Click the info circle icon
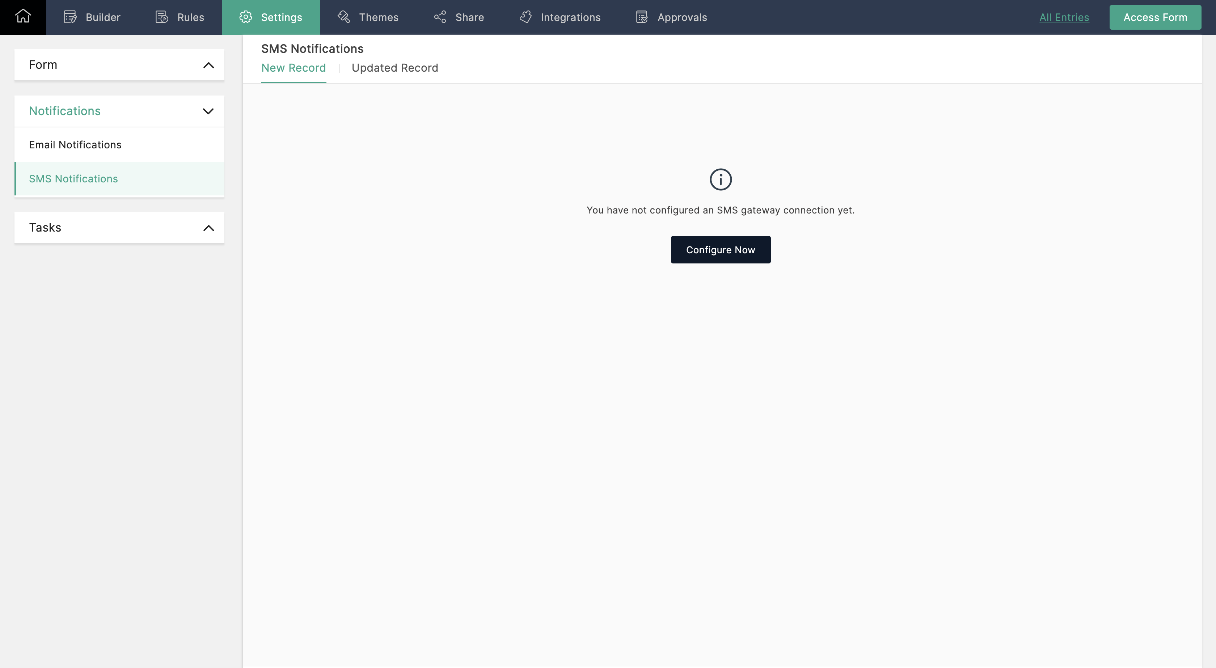The width and height of the screenshot is (1216, 668). click(720, 179)
